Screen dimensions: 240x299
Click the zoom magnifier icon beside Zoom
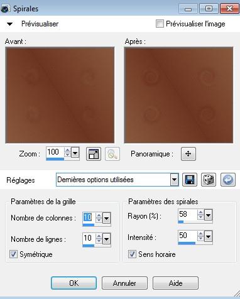(112, 154)
